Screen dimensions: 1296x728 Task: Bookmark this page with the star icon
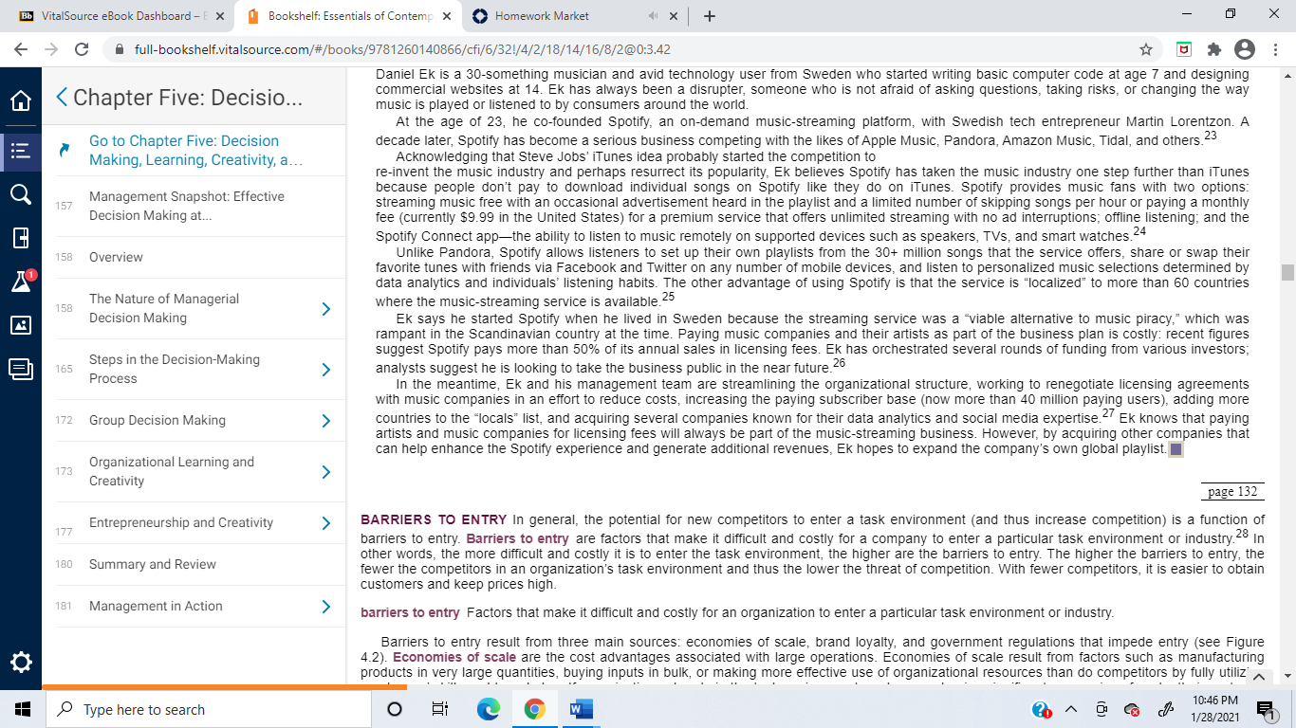(1146, 49)
